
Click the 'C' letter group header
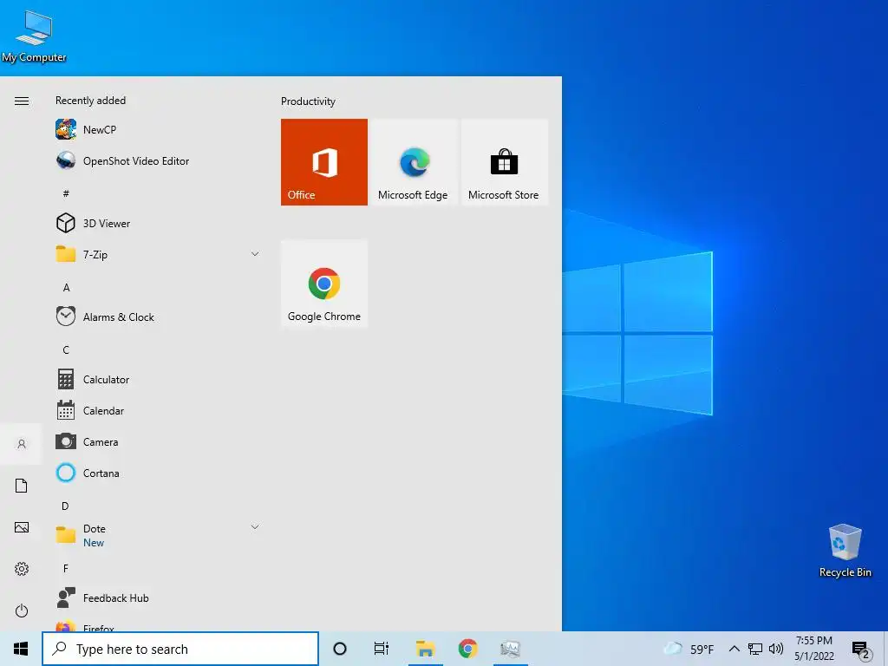click(x=66, y=350)
